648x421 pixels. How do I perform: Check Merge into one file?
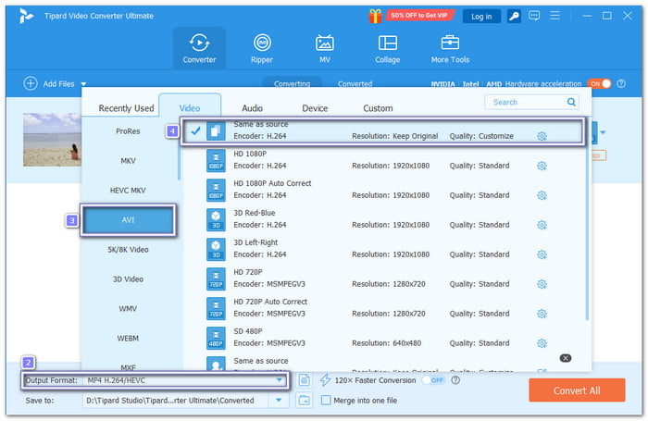(326, 400)
